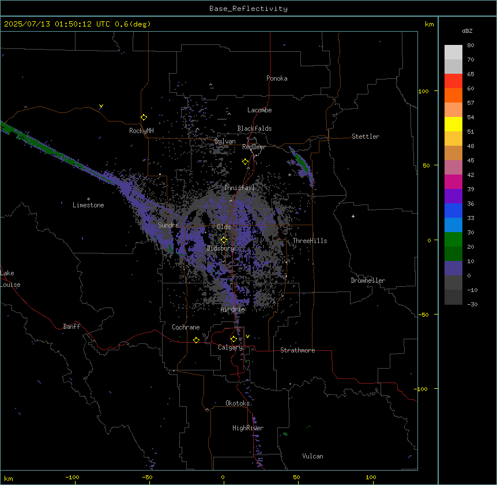Click the Ponoka city label

point(277,78)
